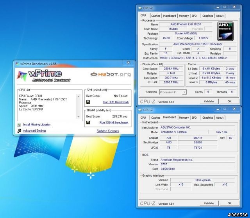Click Validate in the bottom CPU-Z window
This screenshot has height=218, width=250.
click(209, 203)
